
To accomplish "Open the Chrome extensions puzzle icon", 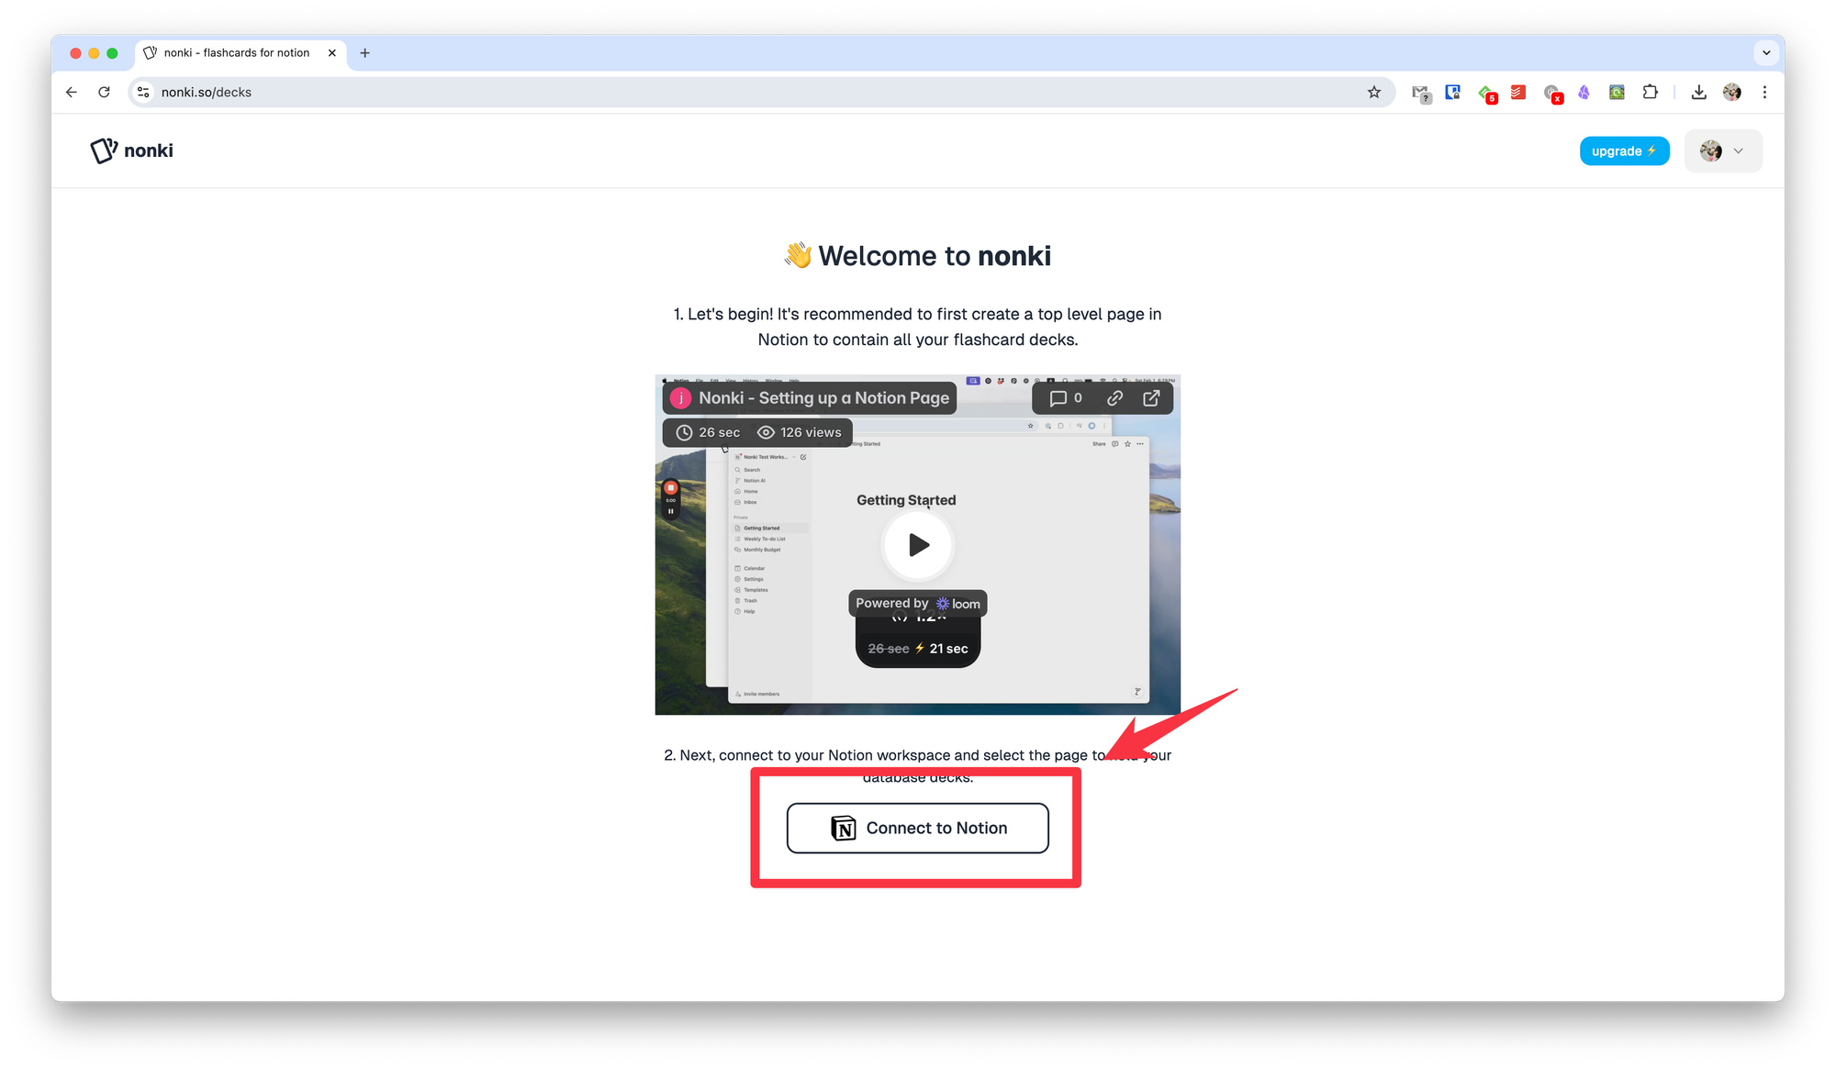I will pyautogui.click(x=1650, y=92).
